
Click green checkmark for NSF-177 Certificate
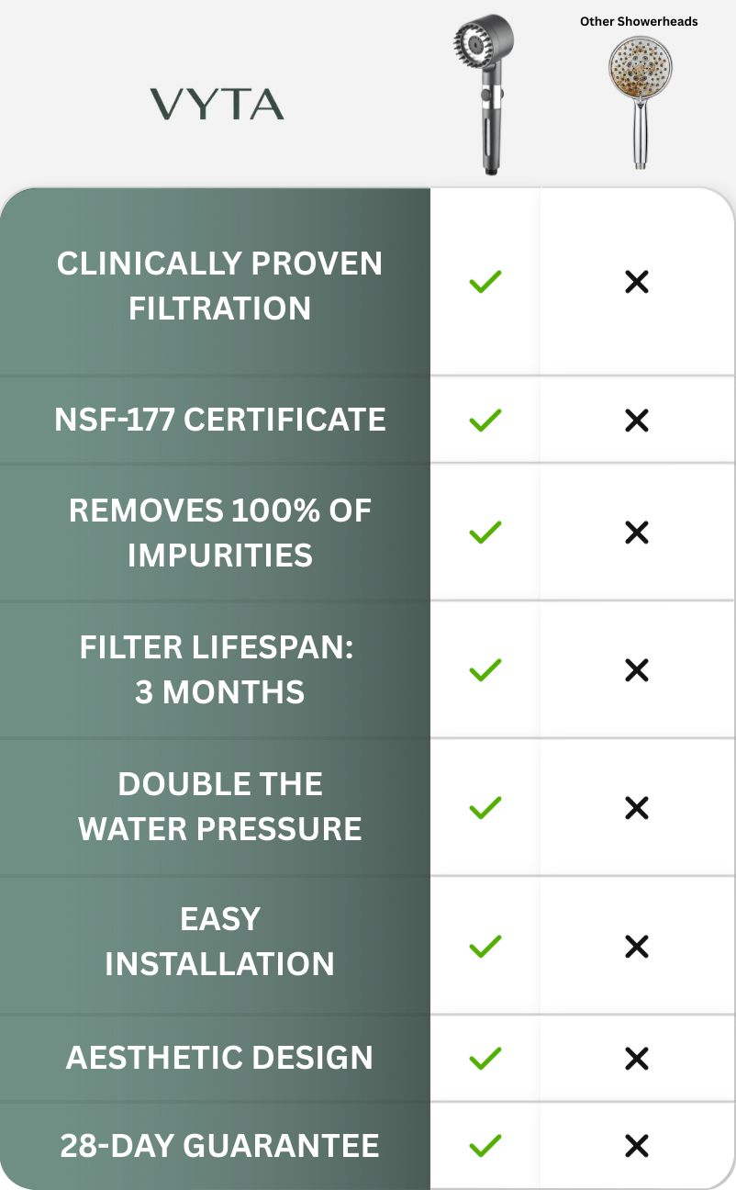tap(485, 421)
